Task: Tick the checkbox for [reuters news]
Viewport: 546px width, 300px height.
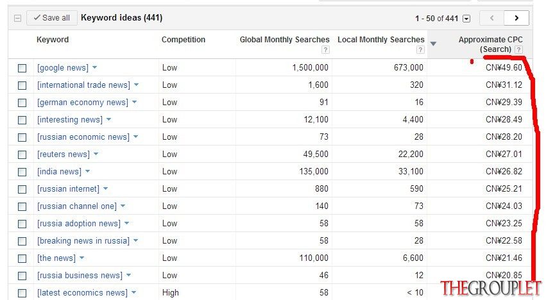Action: click(x=22, y=154)
